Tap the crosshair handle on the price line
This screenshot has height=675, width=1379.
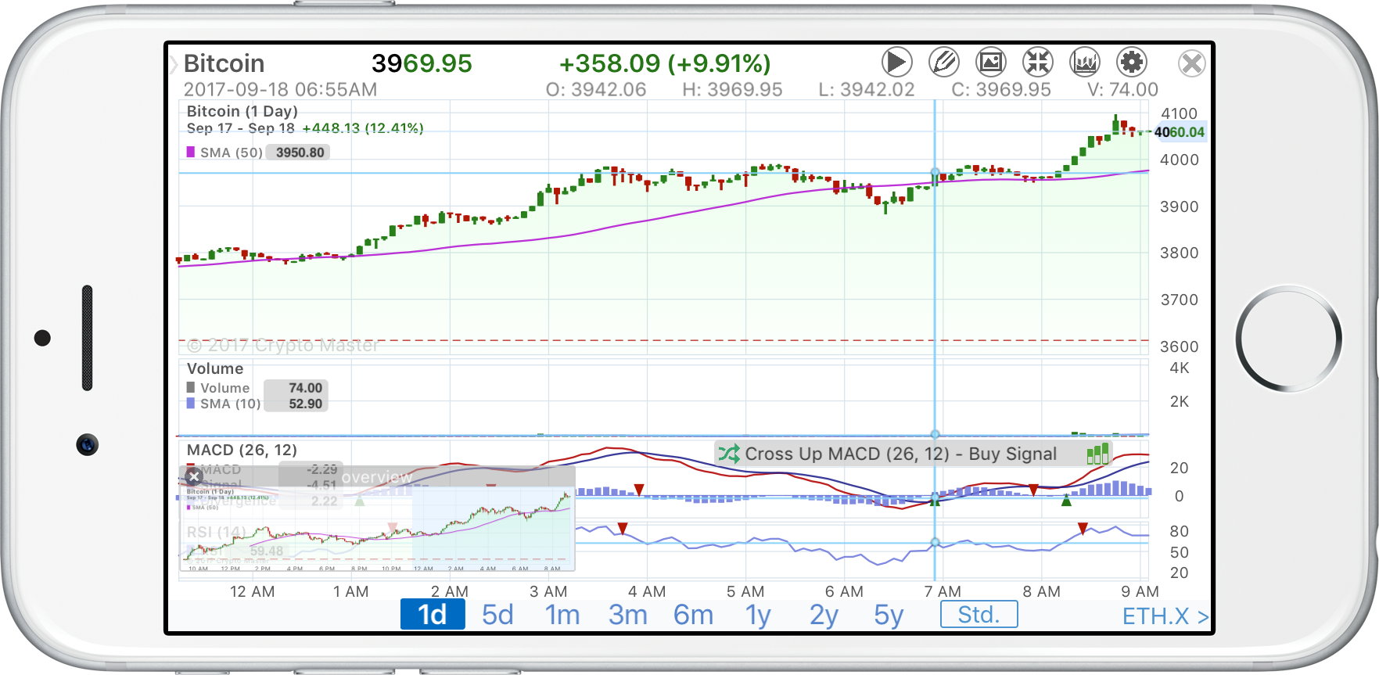[x=935, y=172]
